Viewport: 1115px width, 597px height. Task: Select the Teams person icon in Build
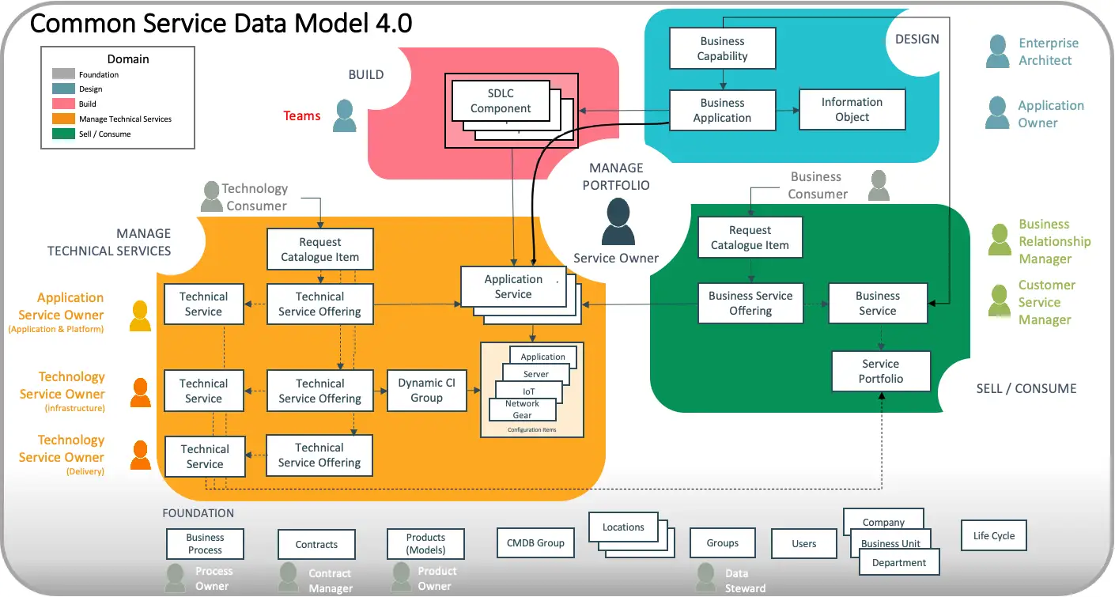pyautogui.click(x=345, y=115)
